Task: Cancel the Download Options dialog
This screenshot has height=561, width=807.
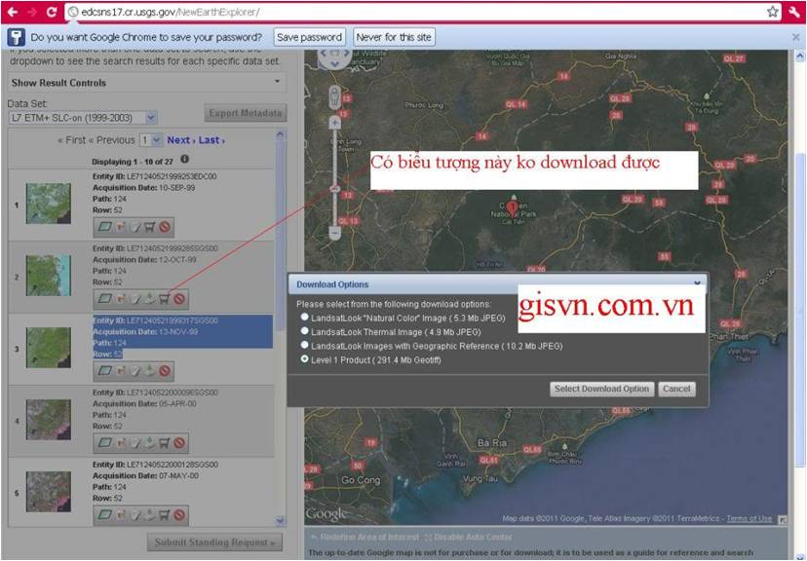Action: [x=676, y=389]
